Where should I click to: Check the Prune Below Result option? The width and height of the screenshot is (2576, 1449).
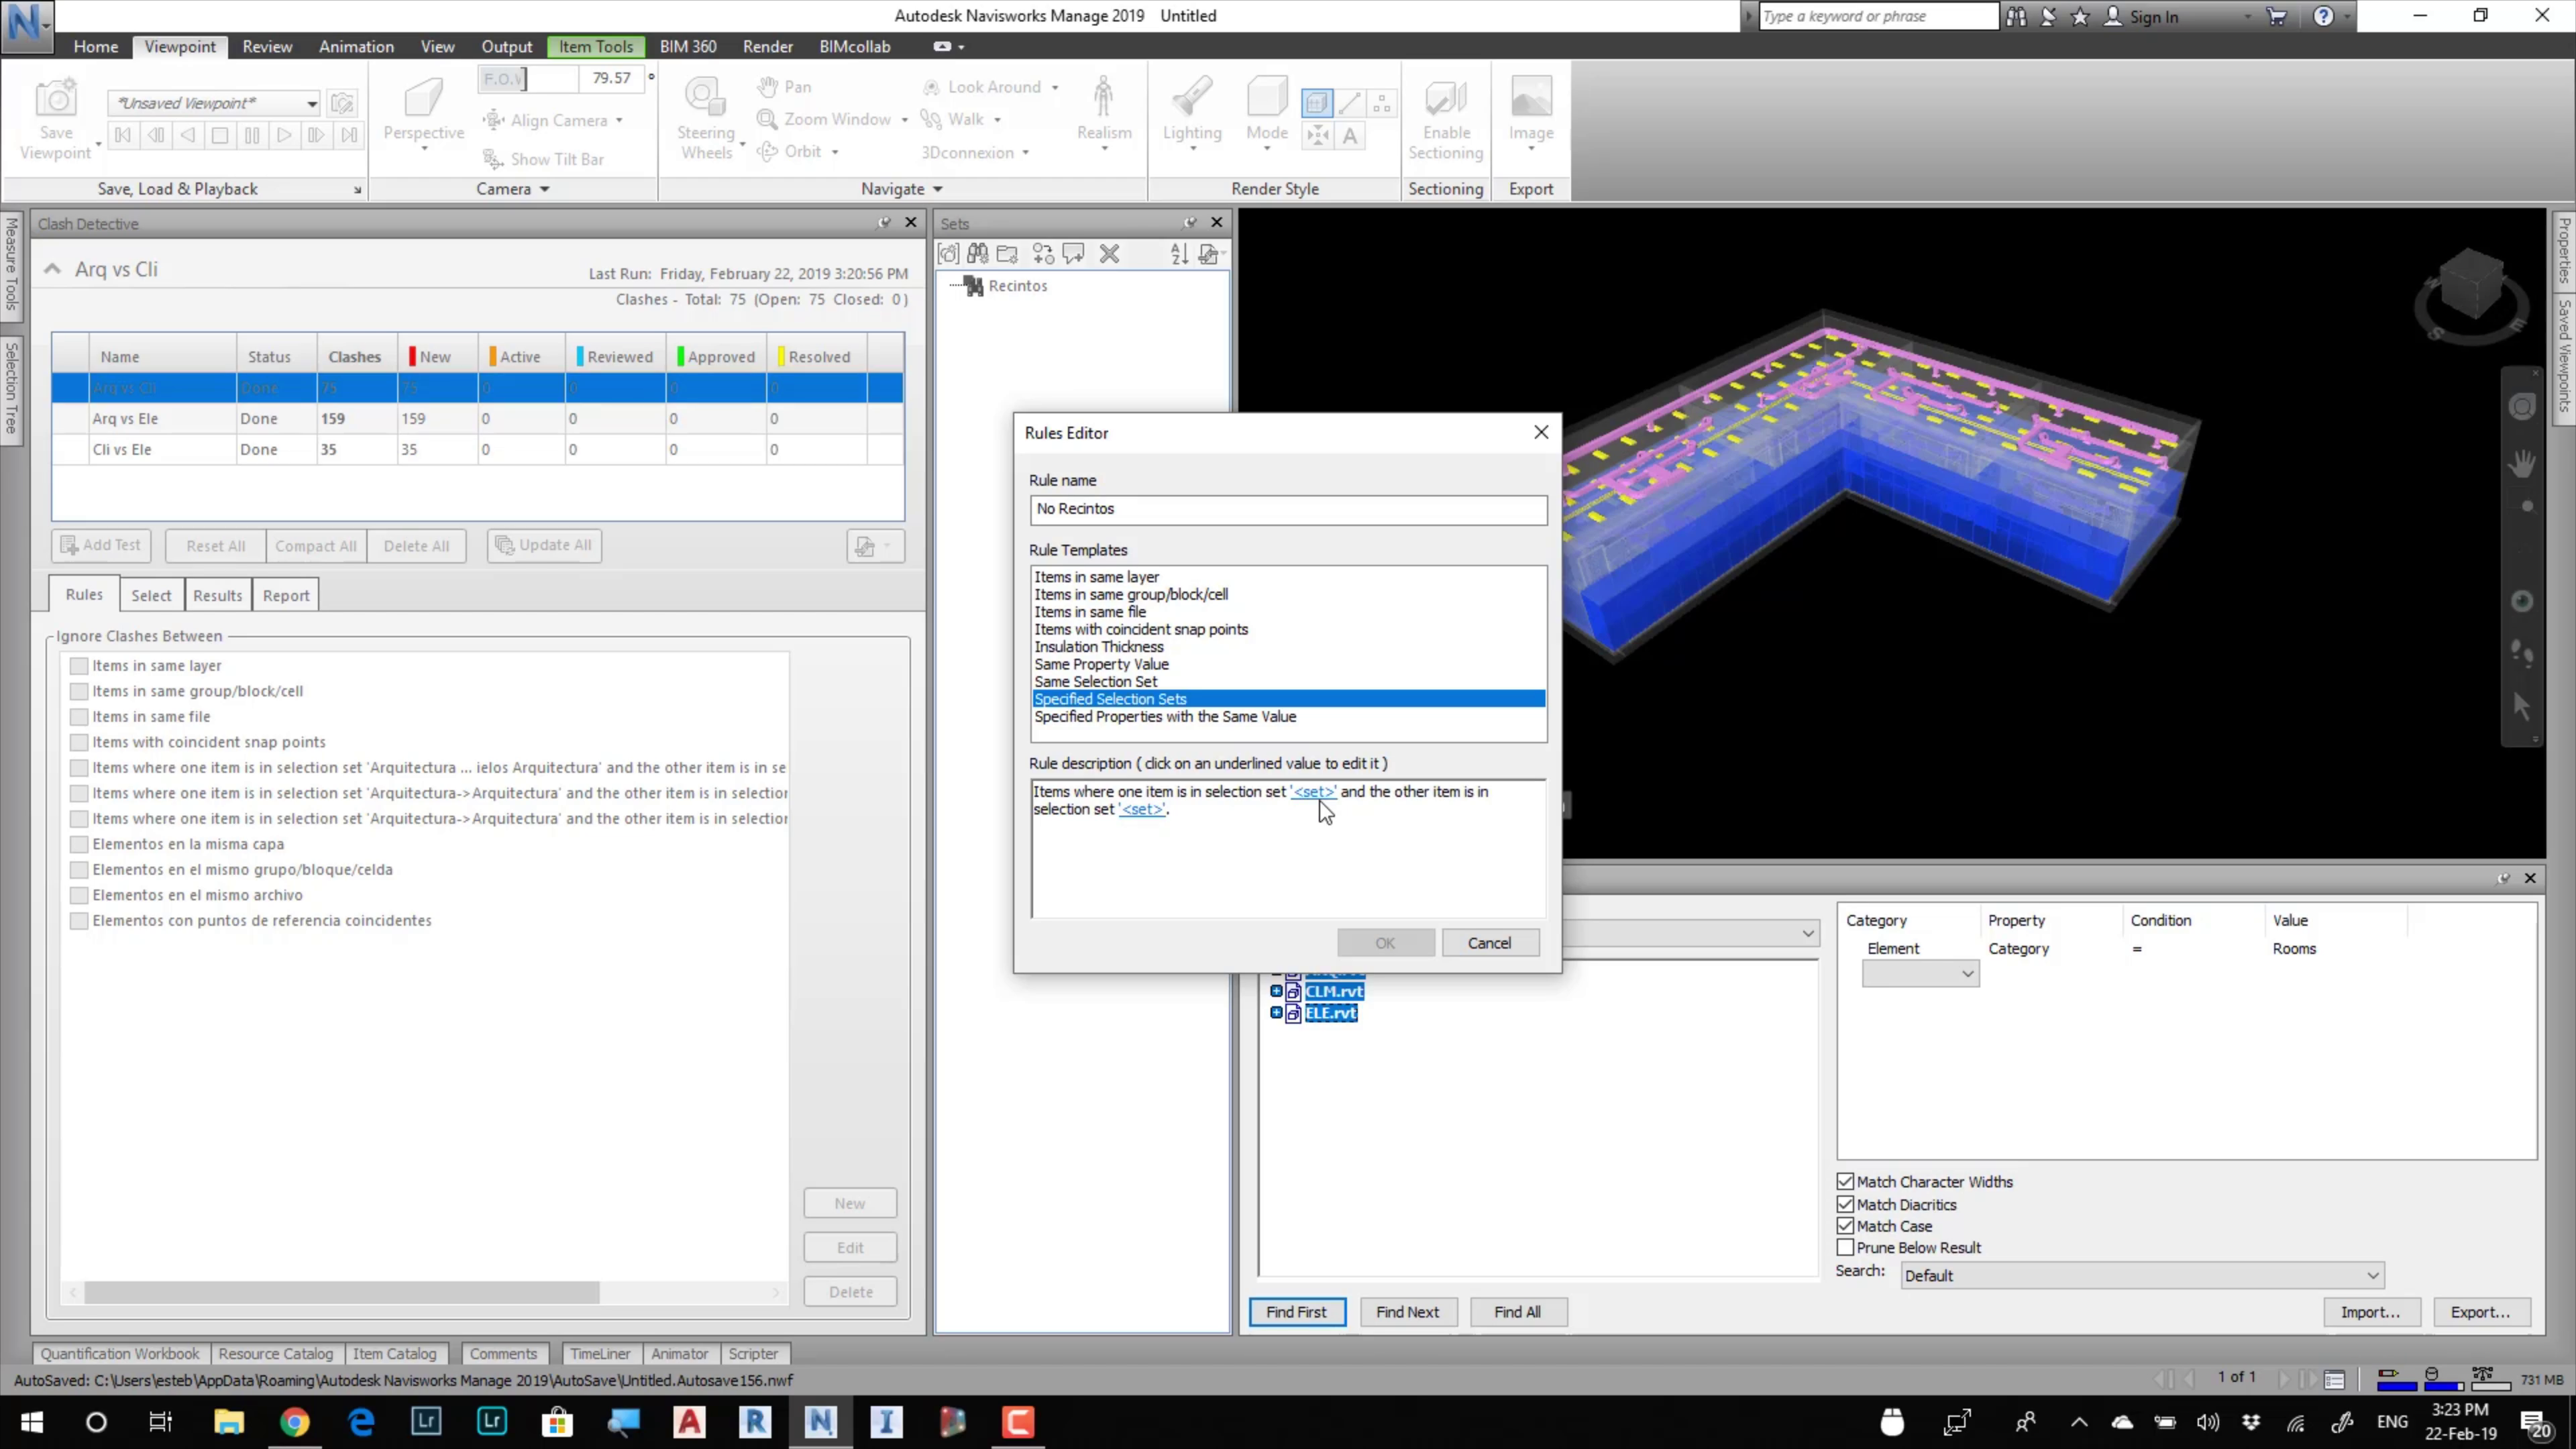[1845, 1248]
